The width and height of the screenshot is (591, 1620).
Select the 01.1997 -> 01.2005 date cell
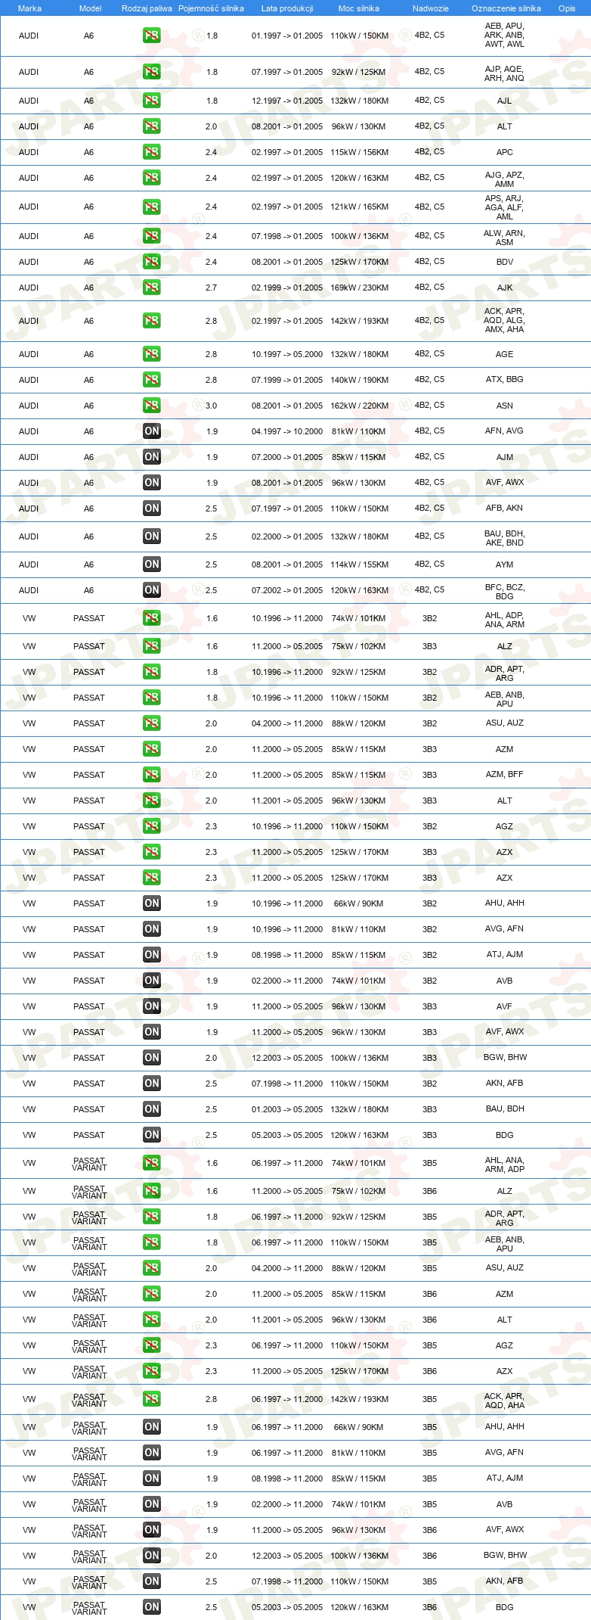pyautogui.click(x=287, y=36)
